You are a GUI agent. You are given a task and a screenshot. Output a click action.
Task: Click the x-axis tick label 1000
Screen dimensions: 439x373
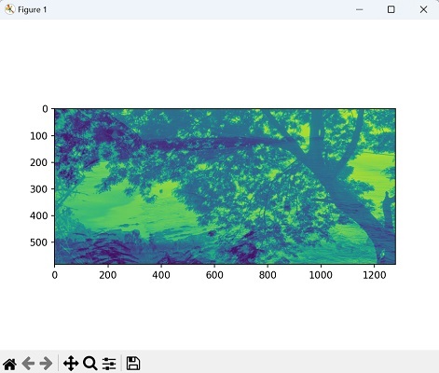pyautogui.click(x=321, y=275)
